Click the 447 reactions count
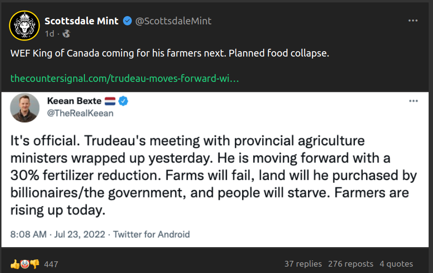Image resolution: width=433 pixels, height=273 pixels. click(x=51, y=264)
